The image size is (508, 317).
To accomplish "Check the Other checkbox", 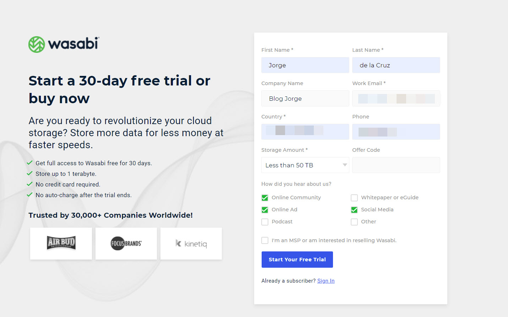I will (354, 222).
